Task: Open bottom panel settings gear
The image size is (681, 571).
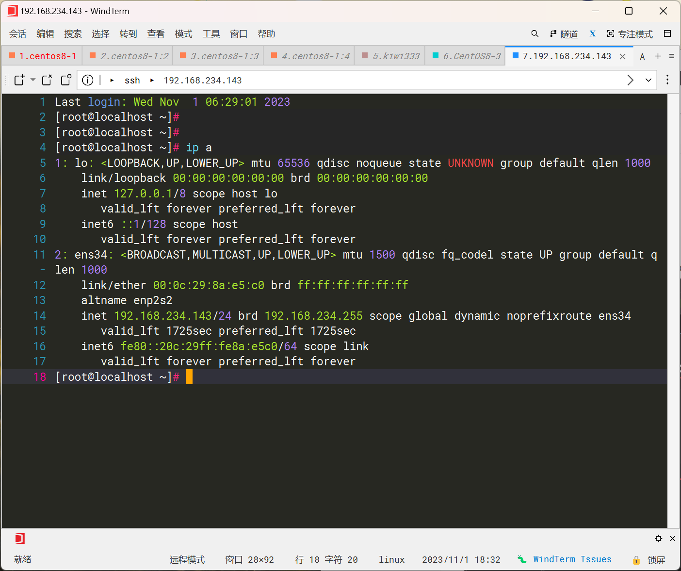Action: (659, 538)
